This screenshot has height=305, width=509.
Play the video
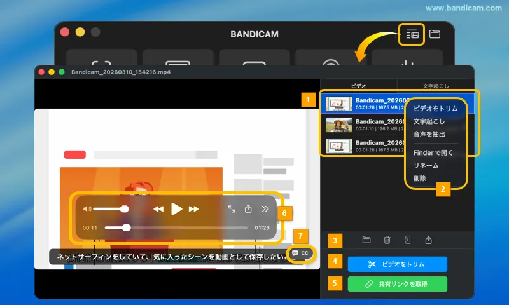click(x=176, y=209)
